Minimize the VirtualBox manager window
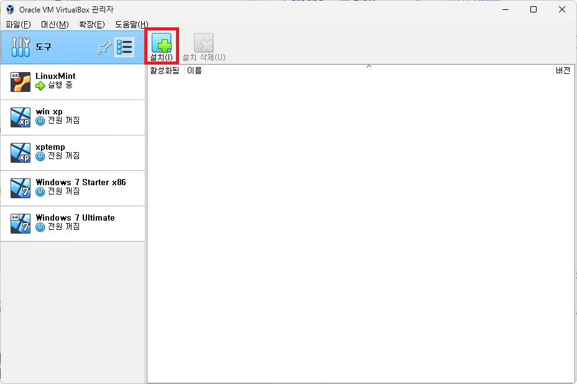The image size is (577, 384). [x=505, y=9]
